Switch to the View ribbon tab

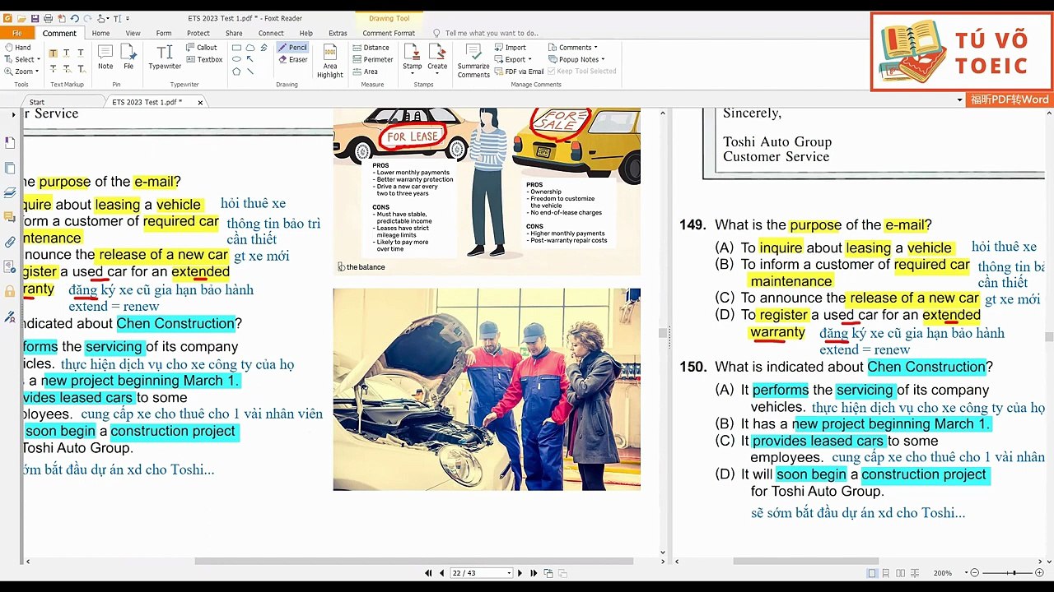(x=133, y=34)
